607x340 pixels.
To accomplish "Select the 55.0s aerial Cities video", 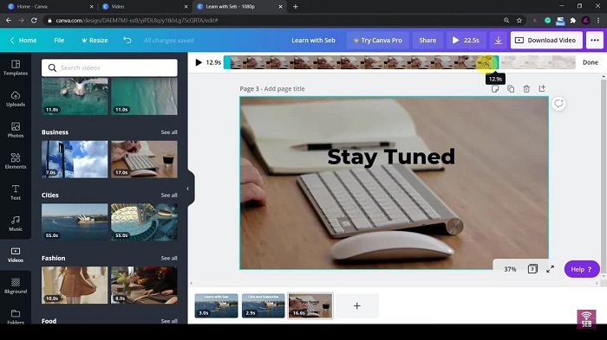I will coord(144,222).
